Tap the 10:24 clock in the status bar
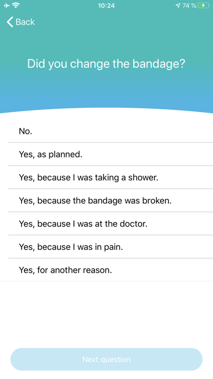The height and width of the screenshot is (379, 213). (x=106, y=5)
